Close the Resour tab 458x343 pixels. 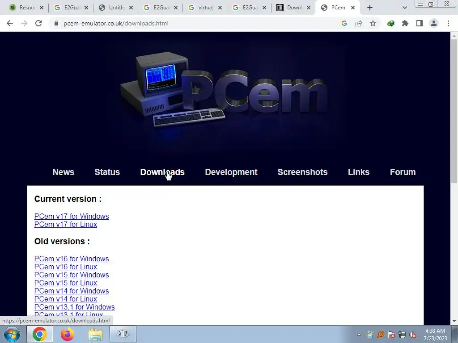(x=42, y=8)
